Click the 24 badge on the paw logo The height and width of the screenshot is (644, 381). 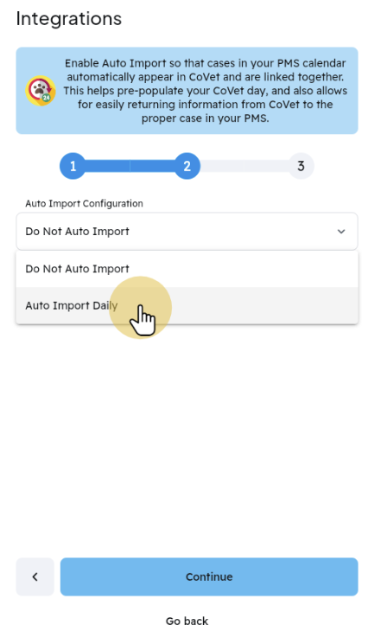[46, 98]
